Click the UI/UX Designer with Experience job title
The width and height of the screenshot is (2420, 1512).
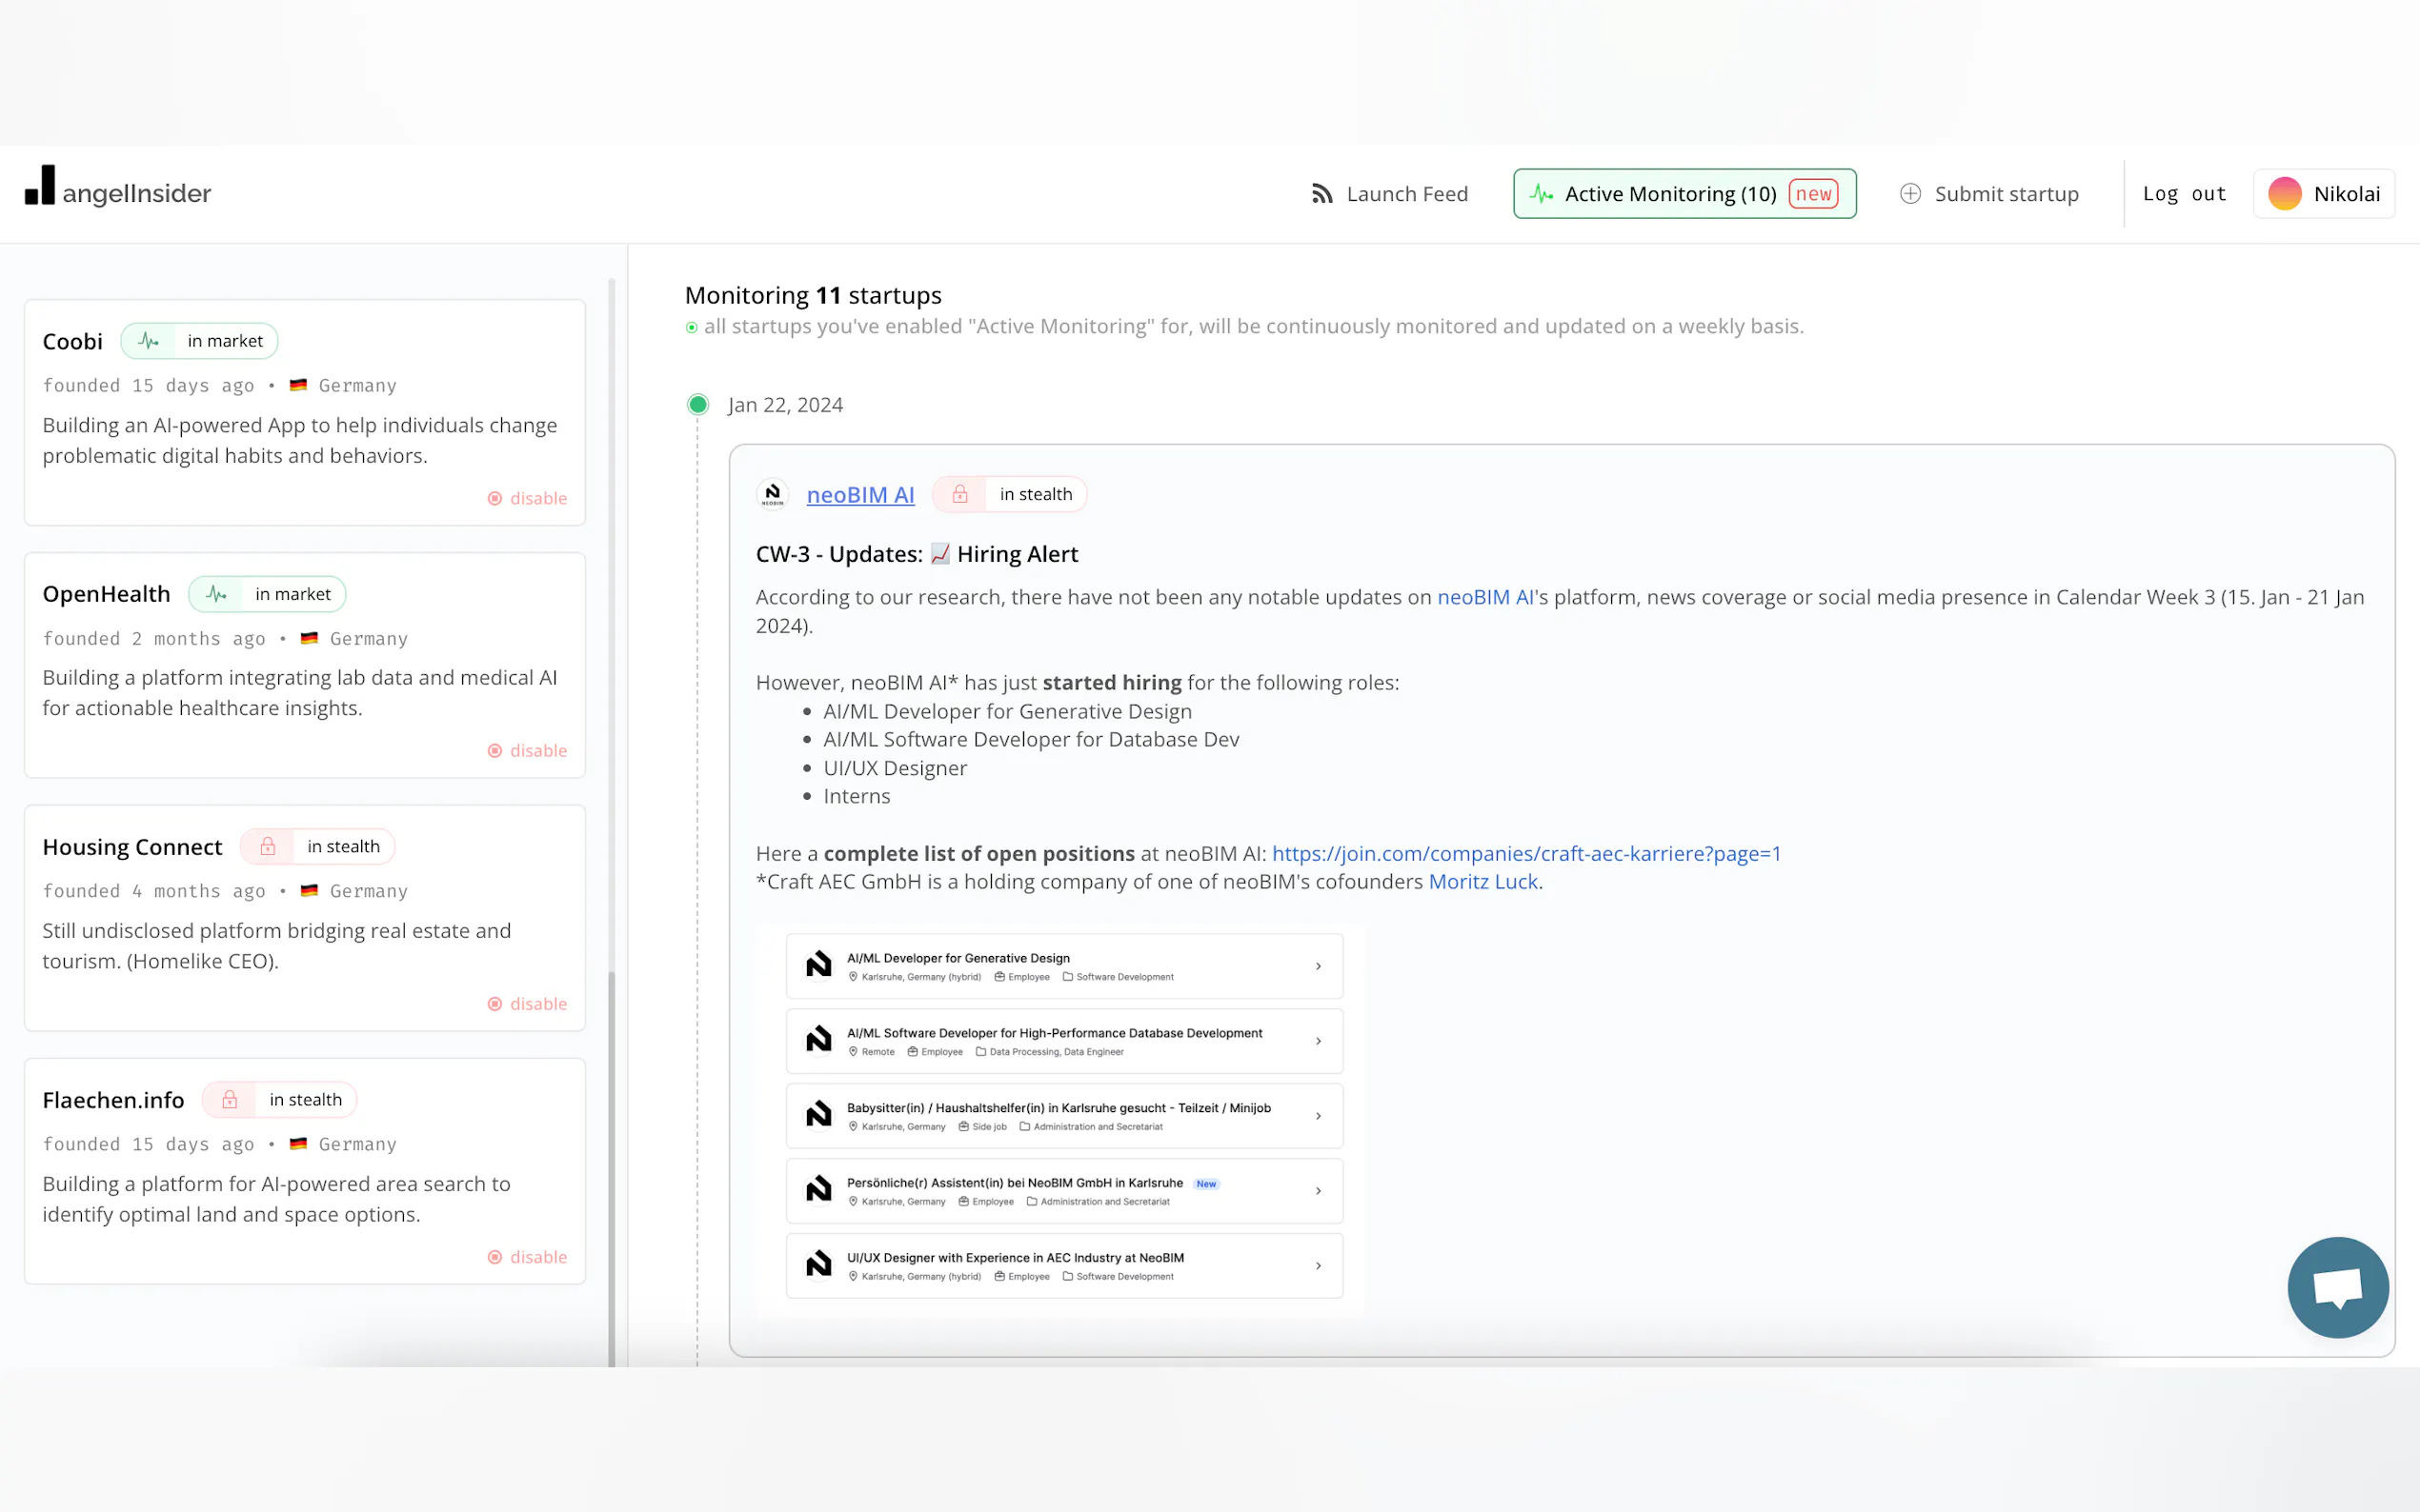pos(1016,1258)
